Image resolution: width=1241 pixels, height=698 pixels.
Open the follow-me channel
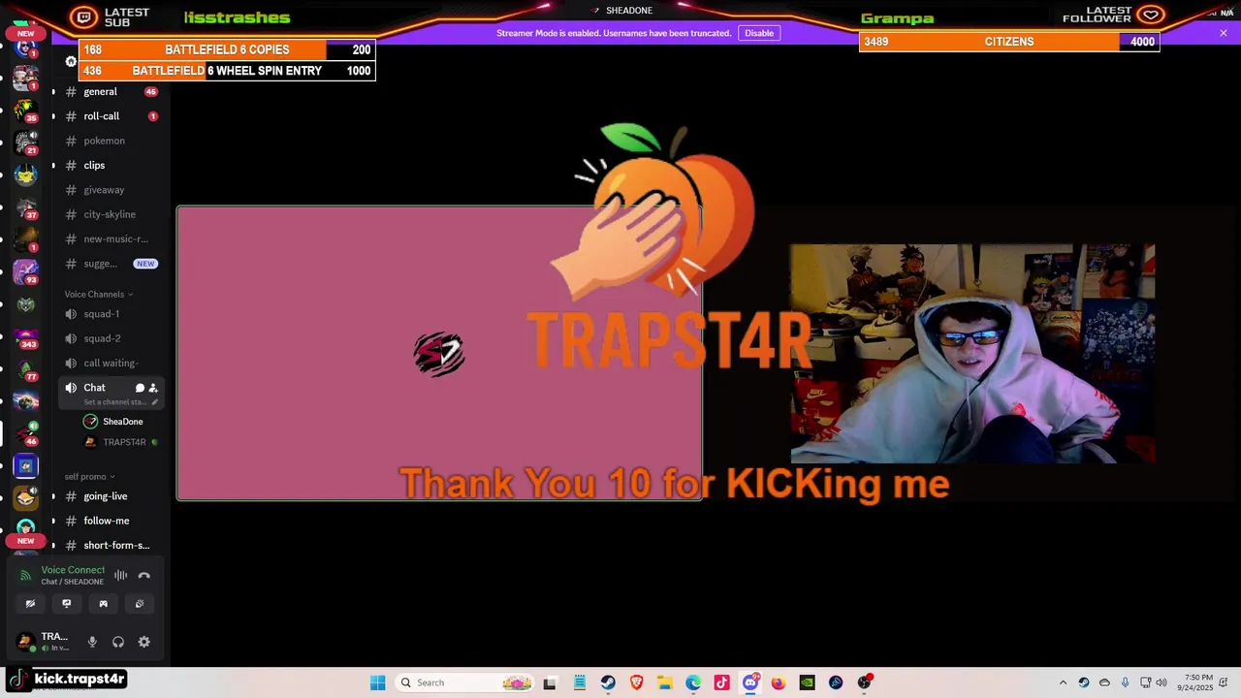[x=111, y=521]
